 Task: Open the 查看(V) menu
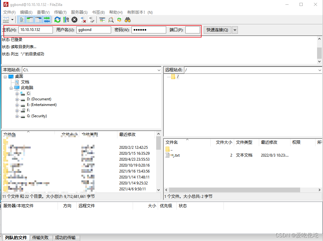(x=43, y=13)
